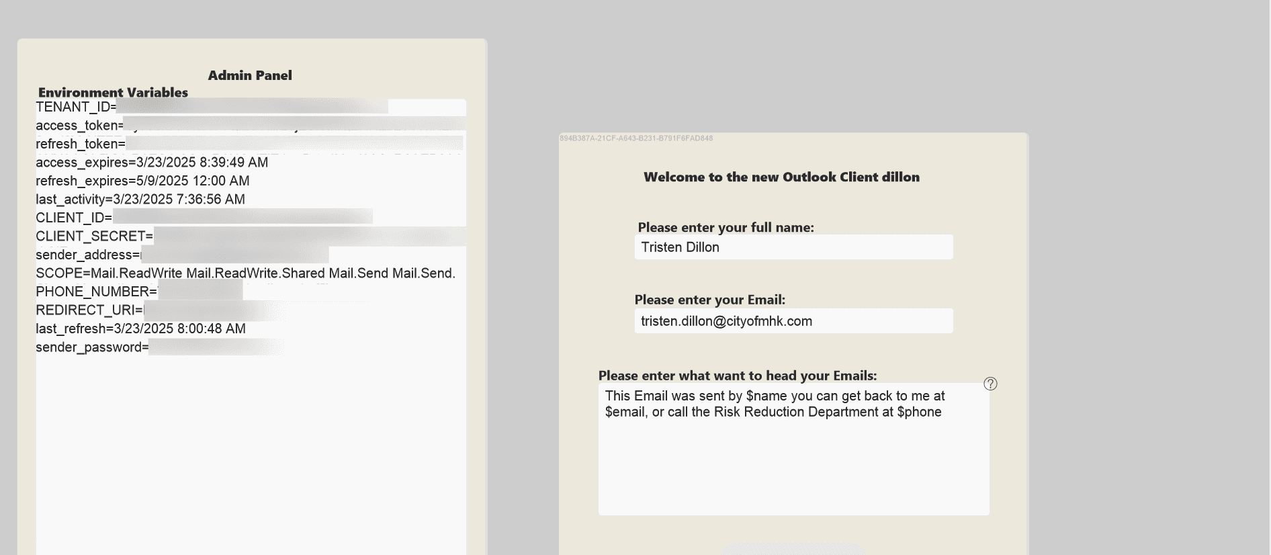The height and width of the screenshot is (555, 1271).
Task: Select the CLIENT_SECRET line
Action: coord(251,237)
